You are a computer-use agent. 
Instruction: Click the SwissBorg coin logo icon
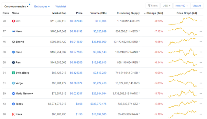pos(13,73)
